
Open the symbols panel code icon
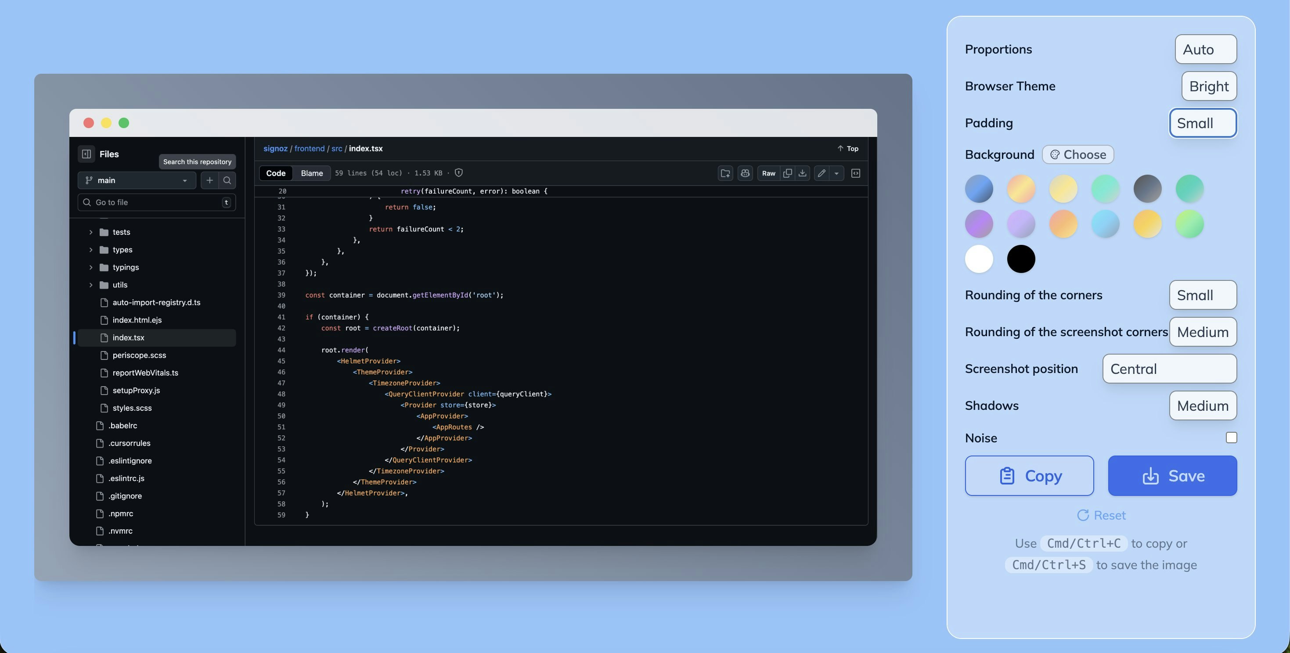click(x=856, y=173)
